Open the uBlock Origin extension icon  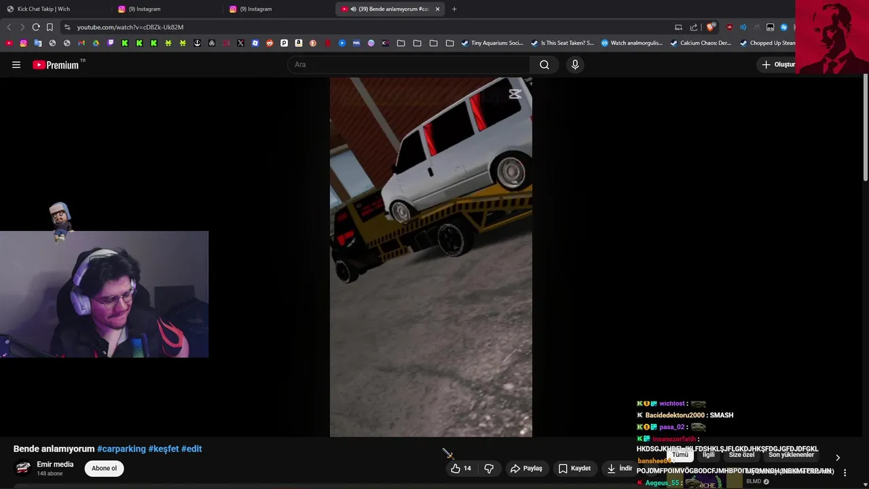point(729,27)
